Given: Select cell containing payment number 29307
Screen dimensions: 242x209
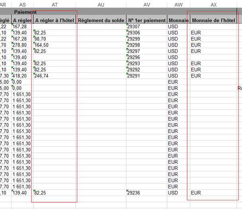Looking at the screenshot, I should pos(146,26).
